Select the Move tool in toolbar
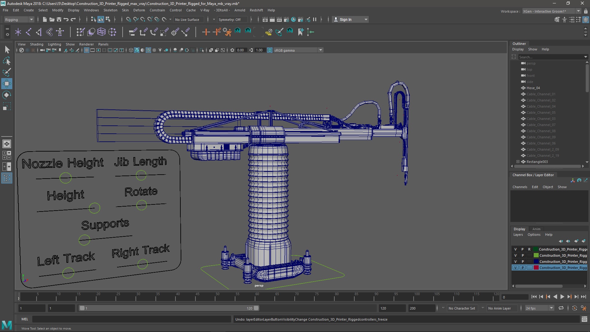 (x=7, y=84)
